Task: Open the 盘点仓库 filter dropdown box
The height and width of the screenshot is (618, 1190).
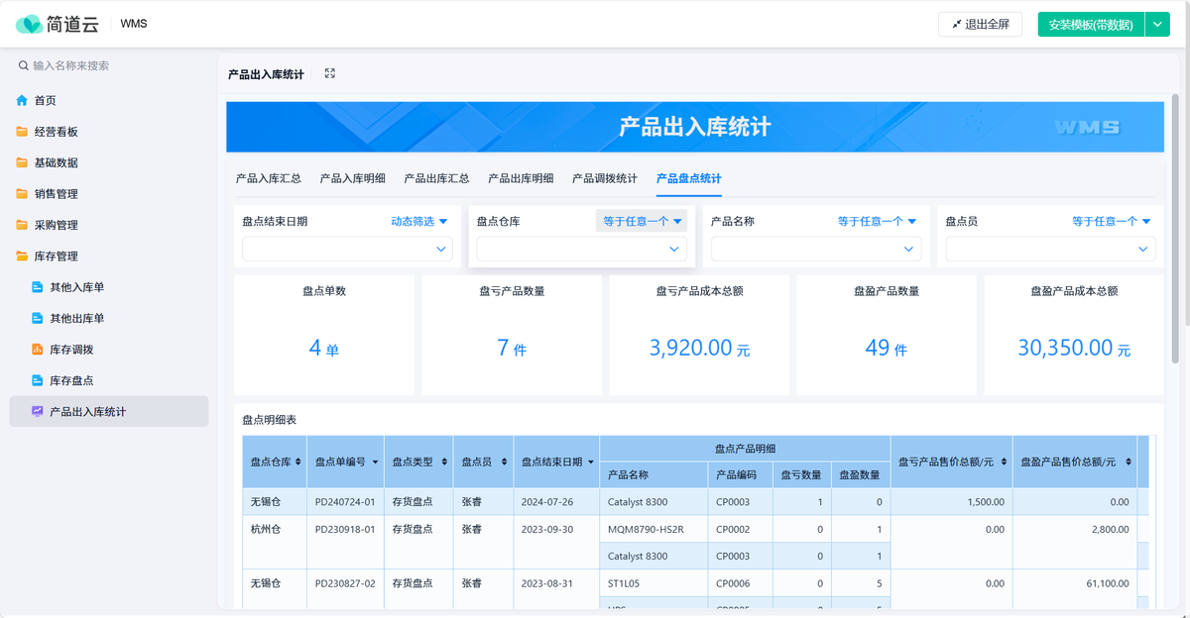Action: click(x=581, y=250)
